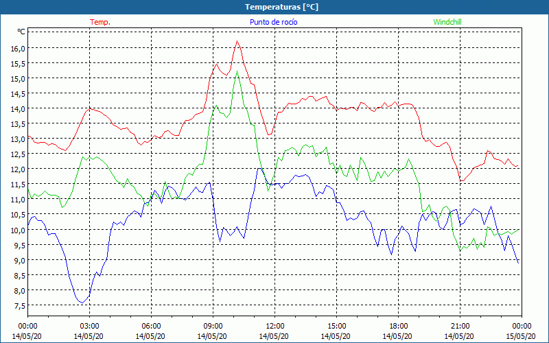
Task: Click the 14/05/20 date under 03:00
Action: click(89, 336)
